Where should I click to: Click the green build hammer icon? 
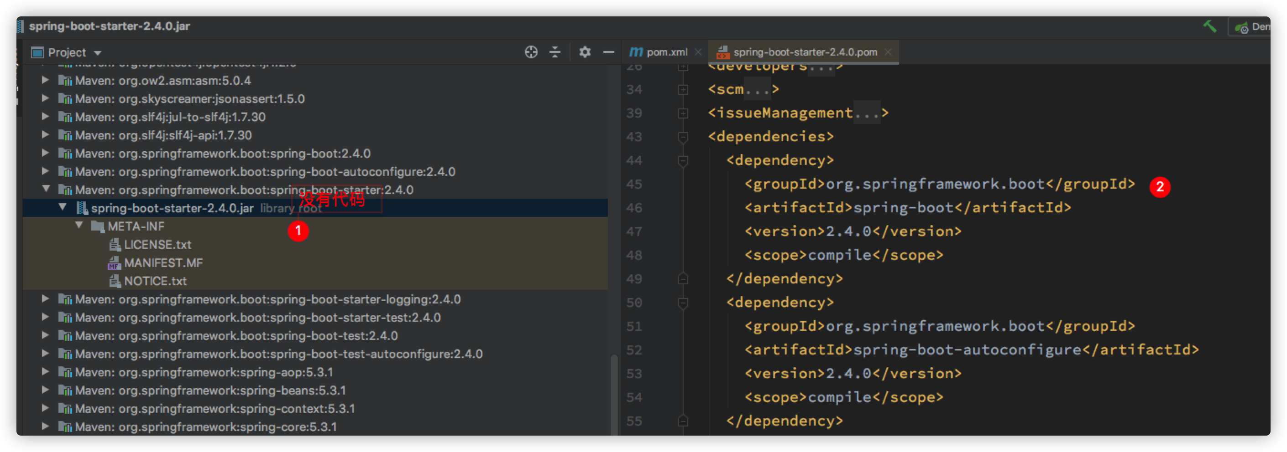coord(1209,26)
